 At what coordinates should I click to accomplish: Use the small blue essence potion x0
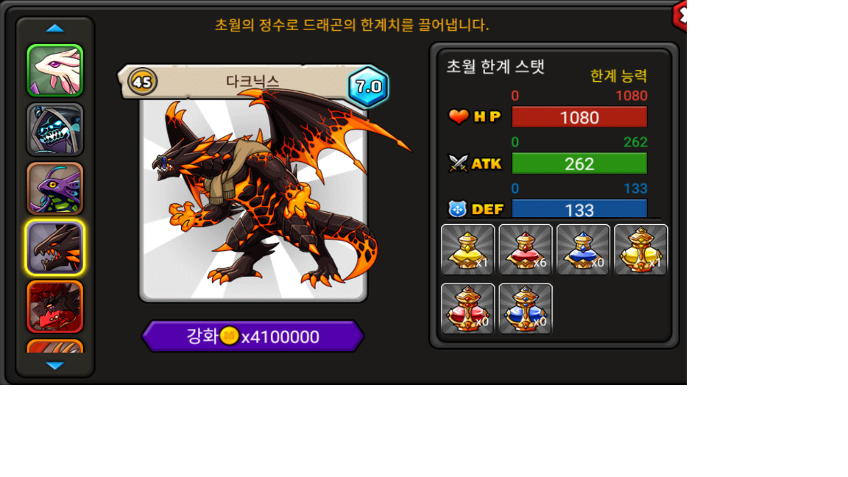[x=583, y=250]
